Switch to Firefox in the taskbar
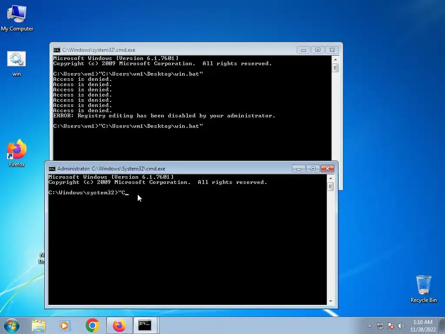 [120, 325]
